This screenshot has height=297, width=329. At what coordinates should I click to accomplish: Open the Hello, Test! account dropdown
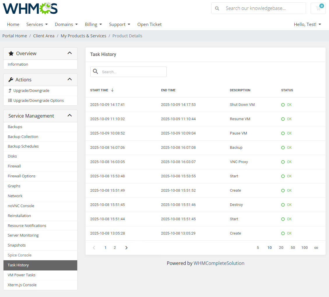click(x=307, y=25)
